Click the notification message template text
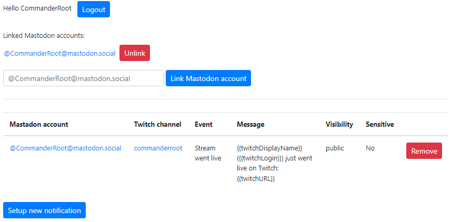451x222 pixels. click(x=274, y=163)
